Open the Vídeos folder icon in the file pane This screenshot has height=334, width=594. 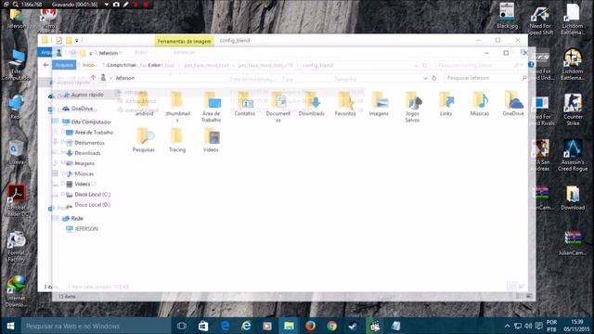click(211, 140)
